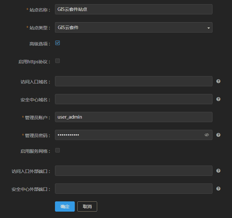Screen dimensions: 232x218
Task: Tick the 启用服务网格 checkbox
Action: pos(58,150)
